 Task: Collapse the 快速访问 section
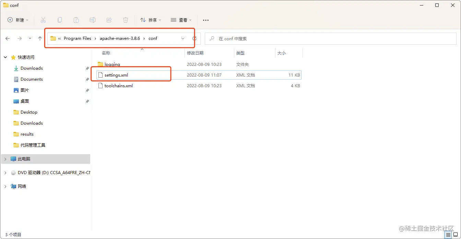(5, 57)
